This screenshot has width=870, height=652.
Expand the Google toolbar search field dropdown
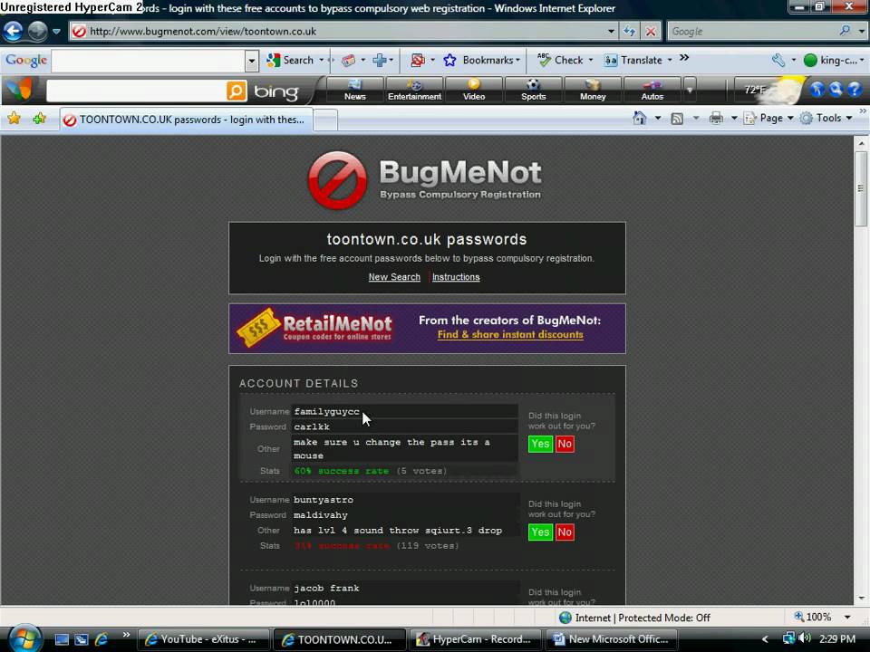(x=252, y=61)
